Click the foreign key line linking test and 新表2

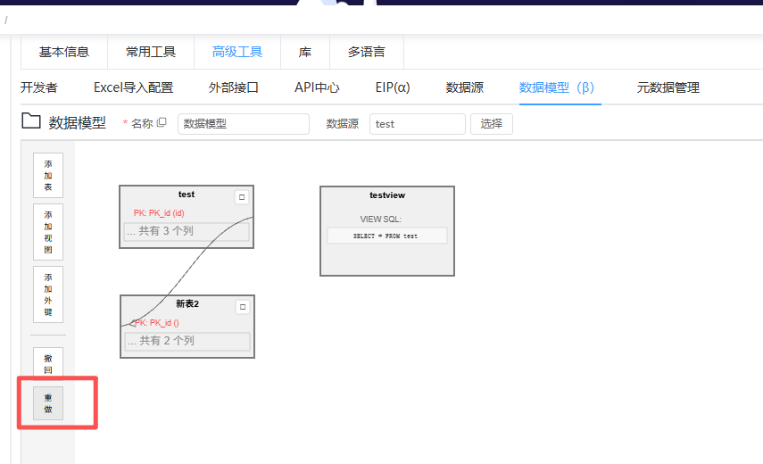(187, 272)
